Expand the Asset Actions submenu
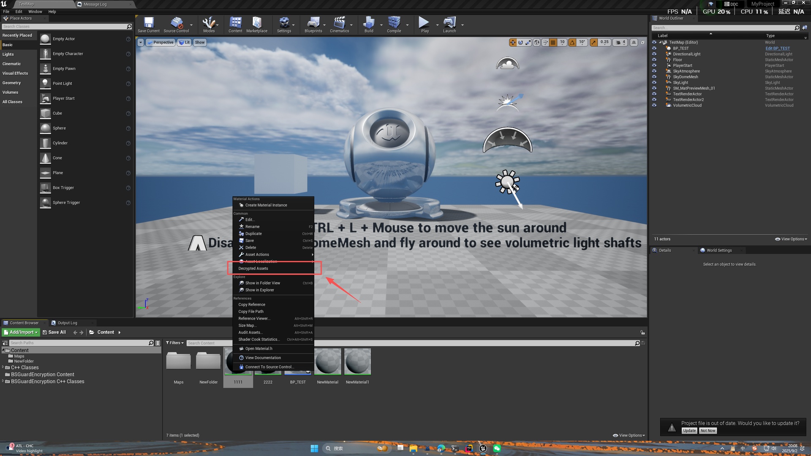The image size is (811, 456). coord(273,255)
